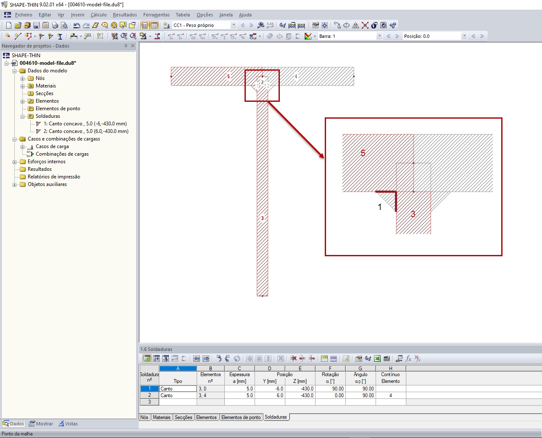
Task: Undo the last action
Action: click(76, 25)
